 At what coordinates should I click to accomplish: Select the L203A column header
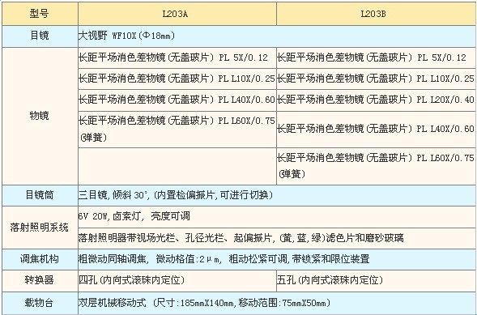pyautogui.click(x=177, y=14)
